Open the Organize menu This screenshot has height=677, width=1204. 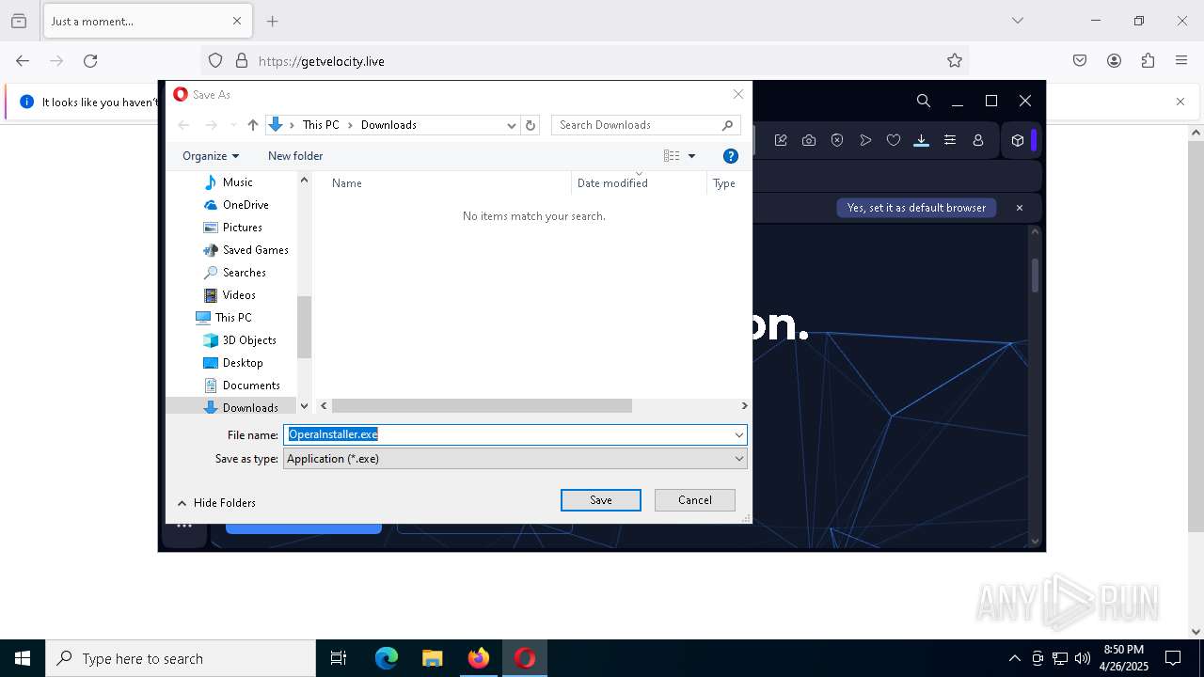pyautogui.click(x=211, y=156)
